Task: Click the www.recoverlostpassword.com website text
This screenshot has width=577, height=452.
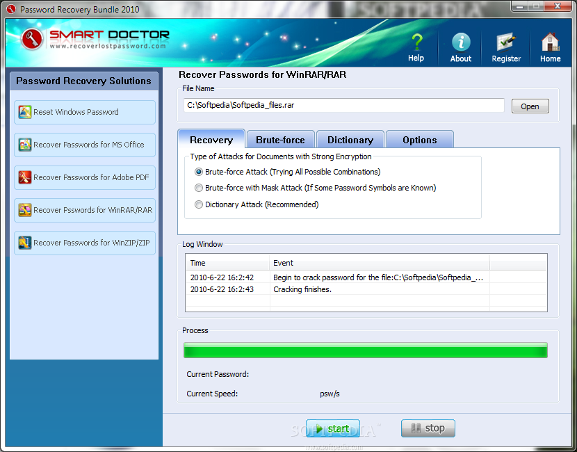Action: tap(108, 47)
